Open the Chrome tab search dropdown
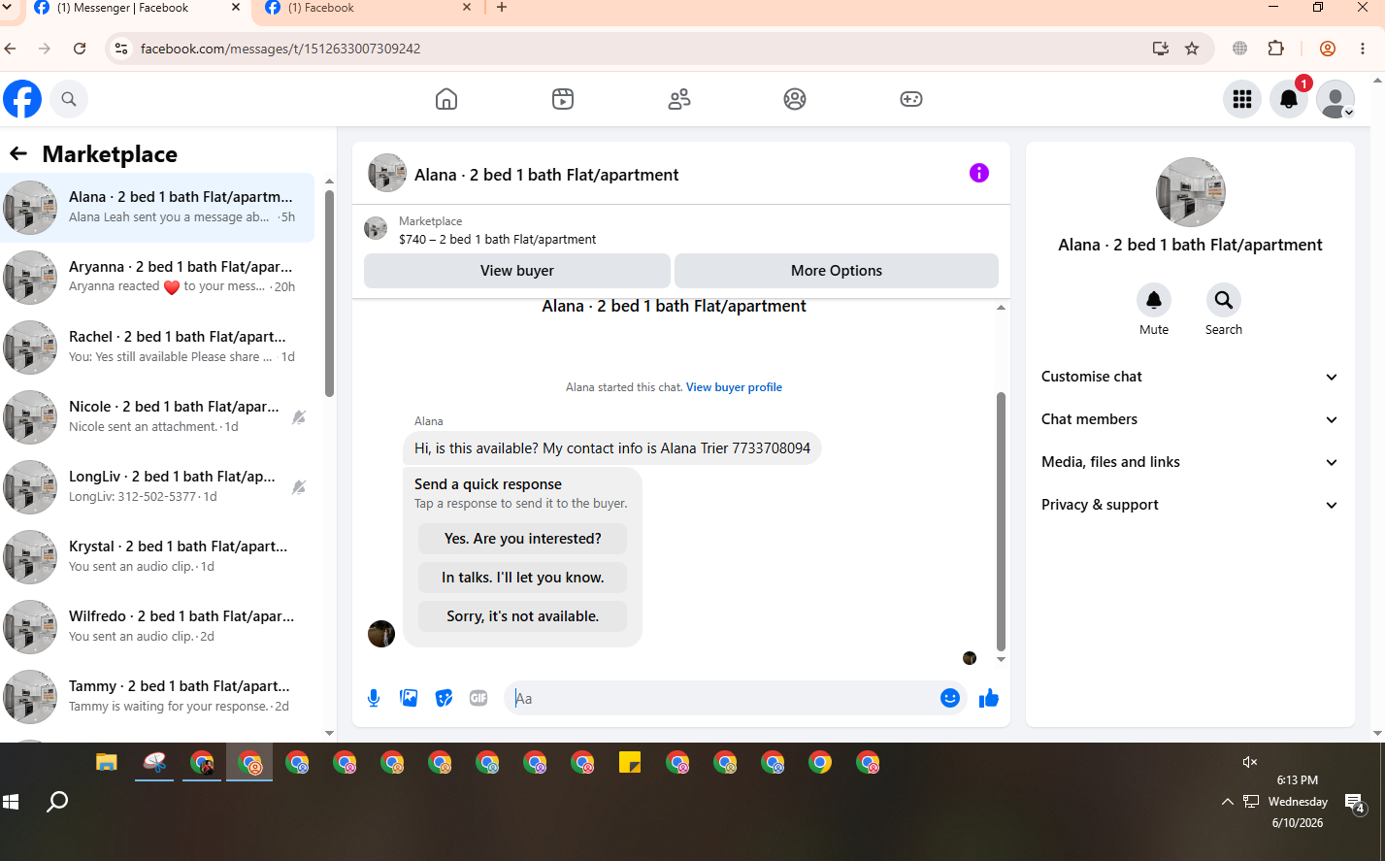The image size is (1385, 861). tap(7, 8)
